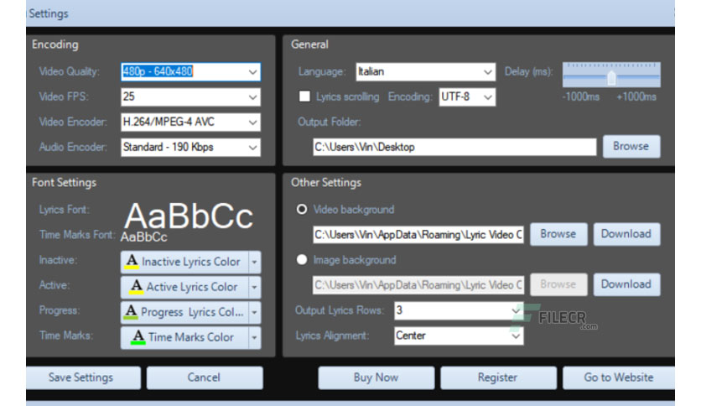Open the Video Encoder combo box
Image resolution: width=701 pixels, height=406 pixels.
[190, 122]
